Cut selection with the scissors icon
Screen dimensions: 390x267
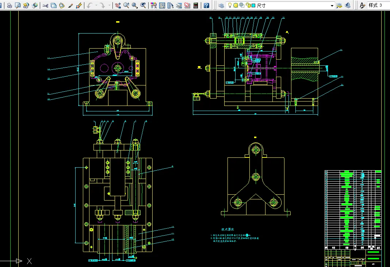pos(45,5)
